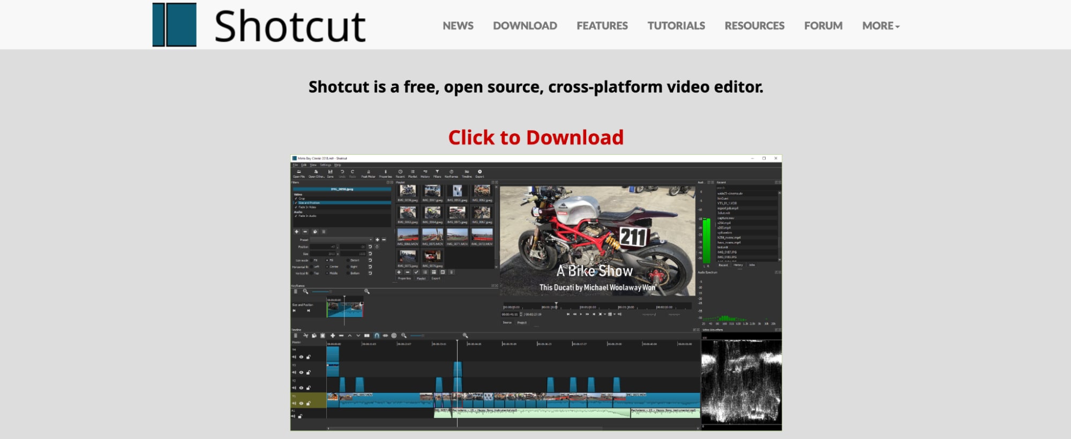Toggle the Fade In Audio filter checkbox
The image size is (1071, 439).
pyautogui.click(x=296, y=216)
